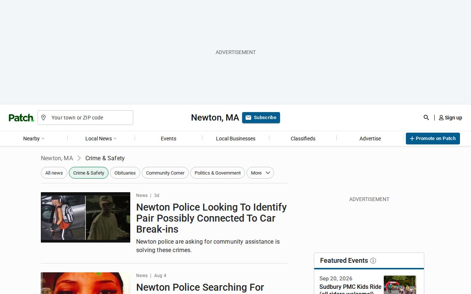Open the Advertise menu item
Image resolution: width=471 pixels, height=294 pixels.
coord(370,139)
